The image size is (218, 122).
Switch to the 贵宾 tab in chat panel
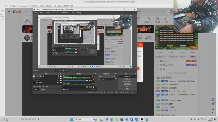click(182, 53)
